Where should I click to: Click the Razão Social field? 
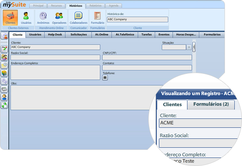point(55,58)
